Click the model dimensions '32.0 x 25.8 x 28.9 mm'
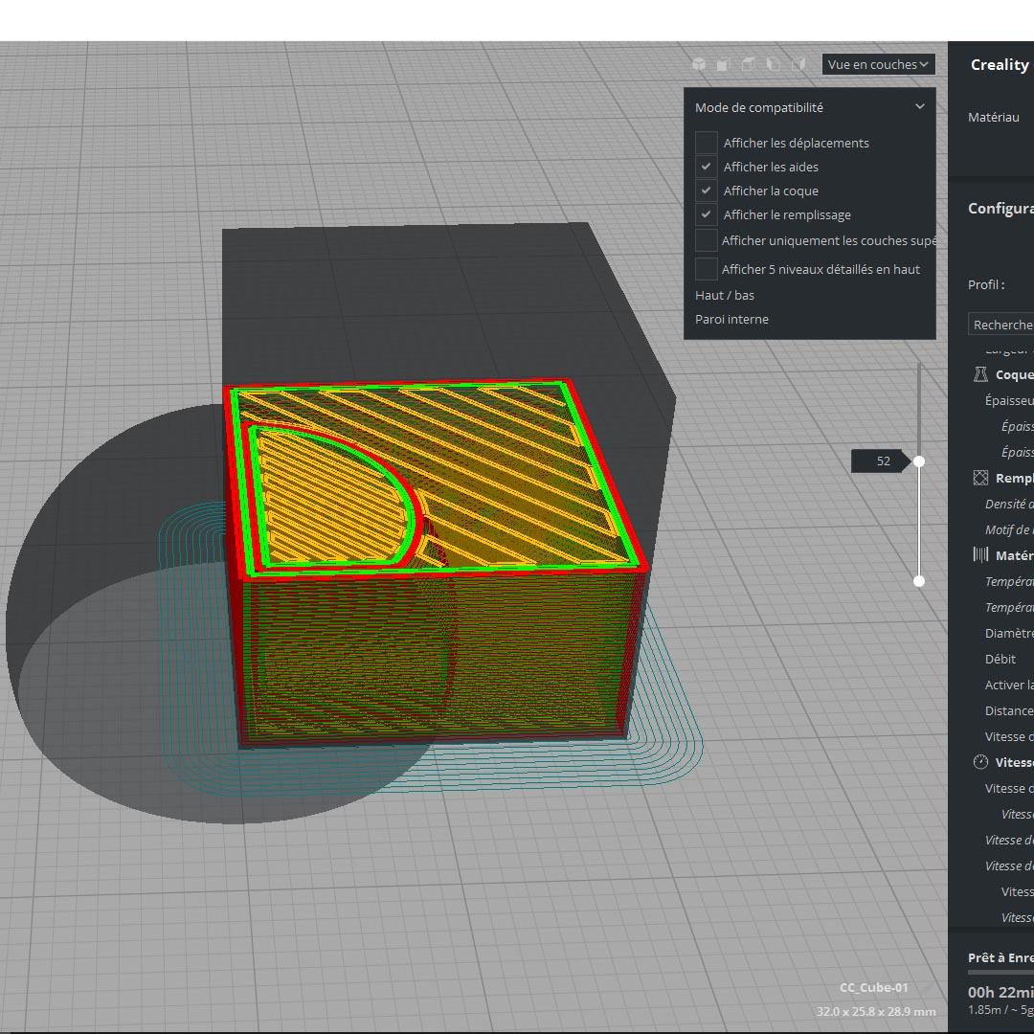 tap(876, 1012)
